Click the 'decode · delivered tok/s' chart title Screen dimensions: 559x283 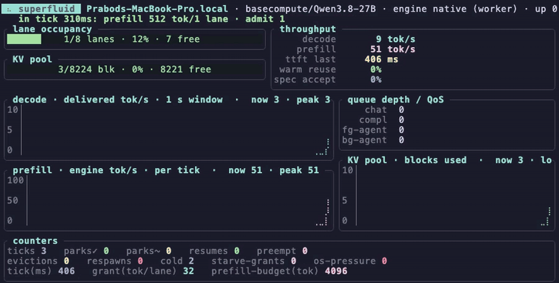coord(81,100)
